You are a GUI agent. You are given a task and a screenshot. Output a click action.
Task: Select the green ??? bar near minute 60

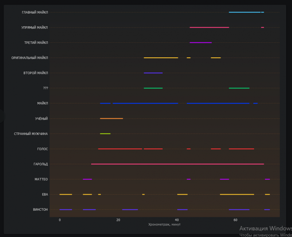coord(239,88)
